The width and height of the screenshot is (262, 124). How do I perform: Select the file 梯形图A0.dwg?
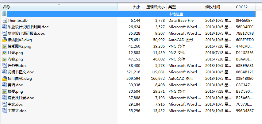click(x=20, y=78)
